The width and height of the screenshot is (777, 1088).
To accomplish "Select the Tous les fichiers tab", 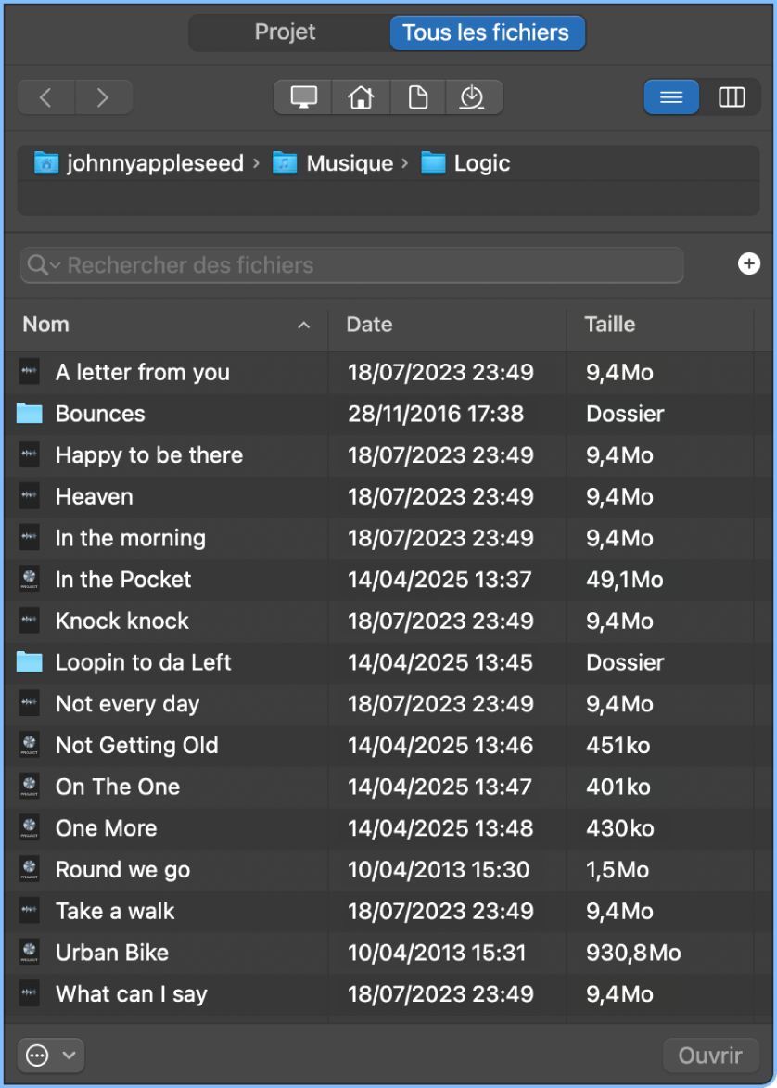I will click(x=486, y=32).
